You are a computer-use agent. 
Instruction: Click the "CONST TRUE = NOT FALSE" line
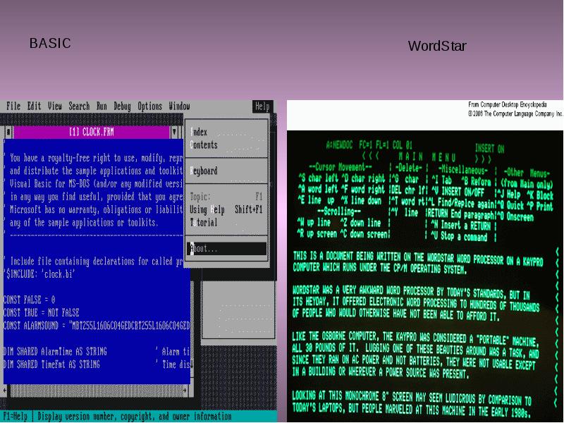(x=42, y=312)
